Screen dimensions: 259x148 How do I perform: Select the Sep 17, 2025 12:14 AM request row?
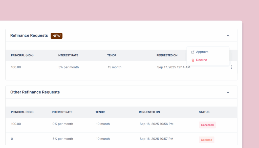pos(174,67)
